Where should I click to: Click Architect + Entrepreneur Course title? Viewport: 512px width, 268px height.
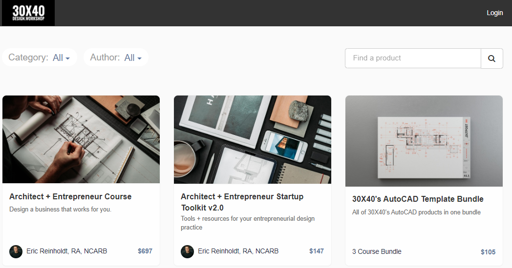coord(70,197)
